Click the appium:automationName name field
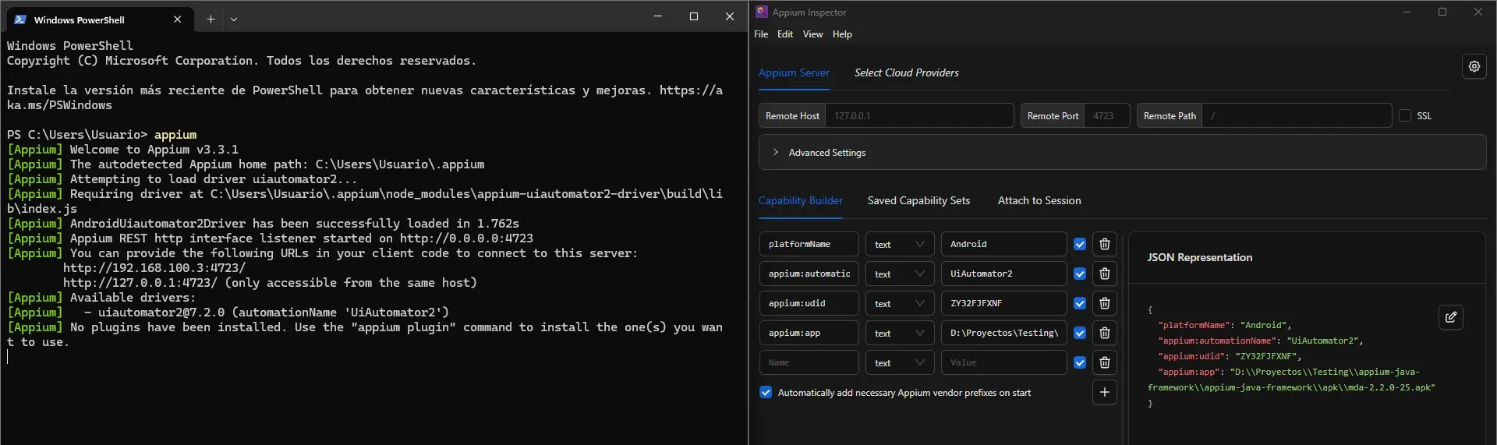The image size is (1497, 445). point(809,274)
